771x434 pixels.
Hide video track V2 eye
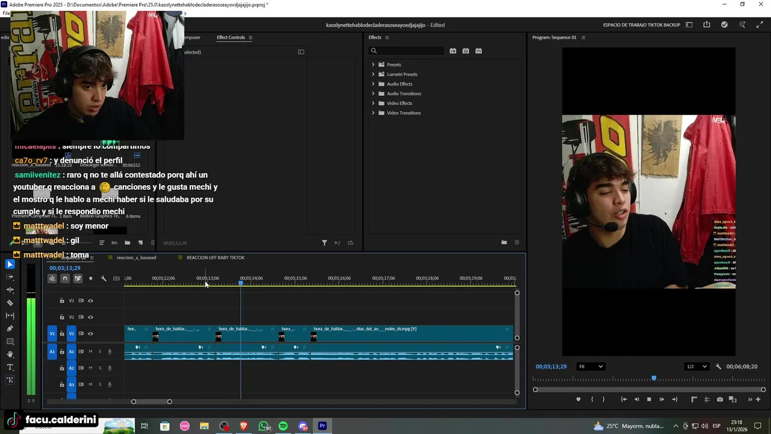tap(90, 317)
